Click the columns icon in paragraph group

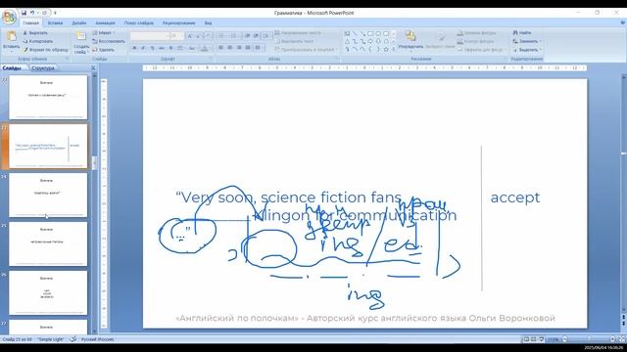click(x=259, y=48)
